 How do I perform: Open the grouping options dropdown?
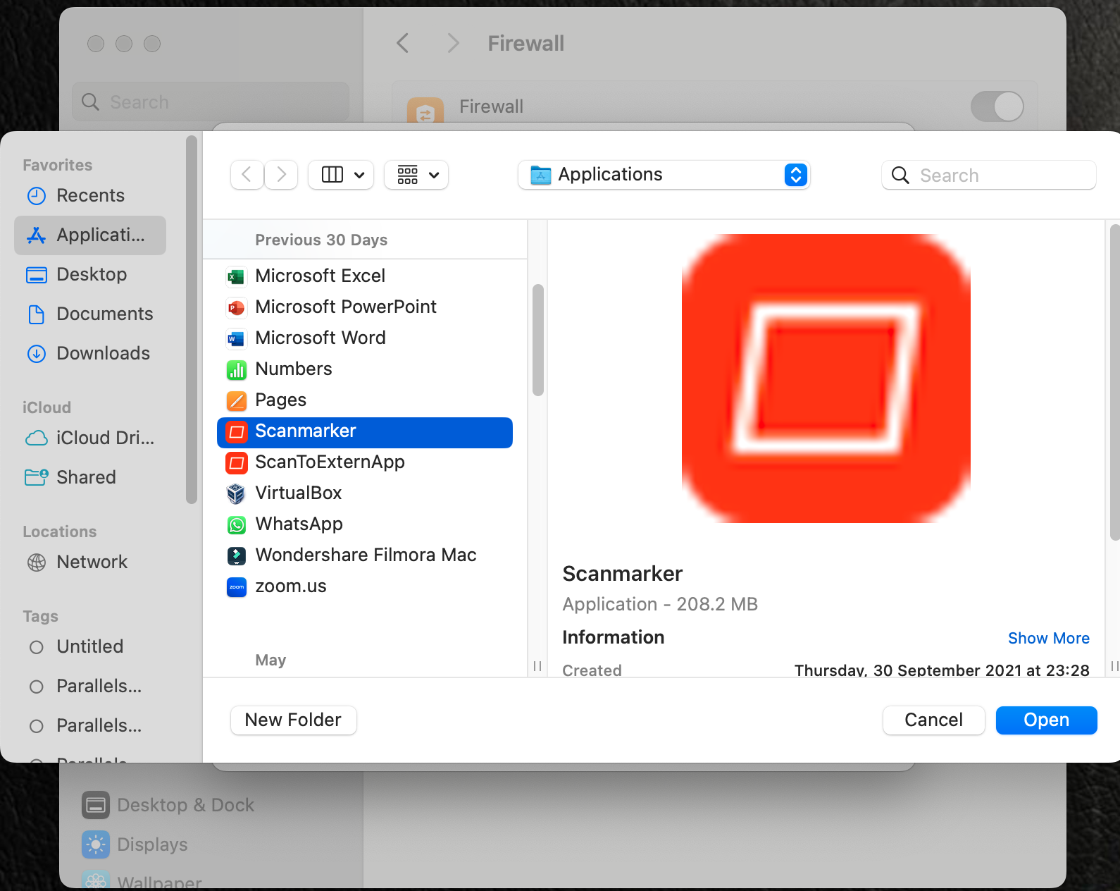(x=416, y=175)
